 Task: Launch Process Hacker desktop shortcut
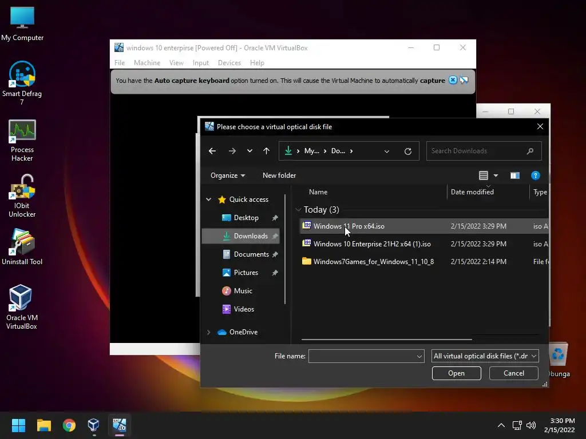(x=22, y=141)
